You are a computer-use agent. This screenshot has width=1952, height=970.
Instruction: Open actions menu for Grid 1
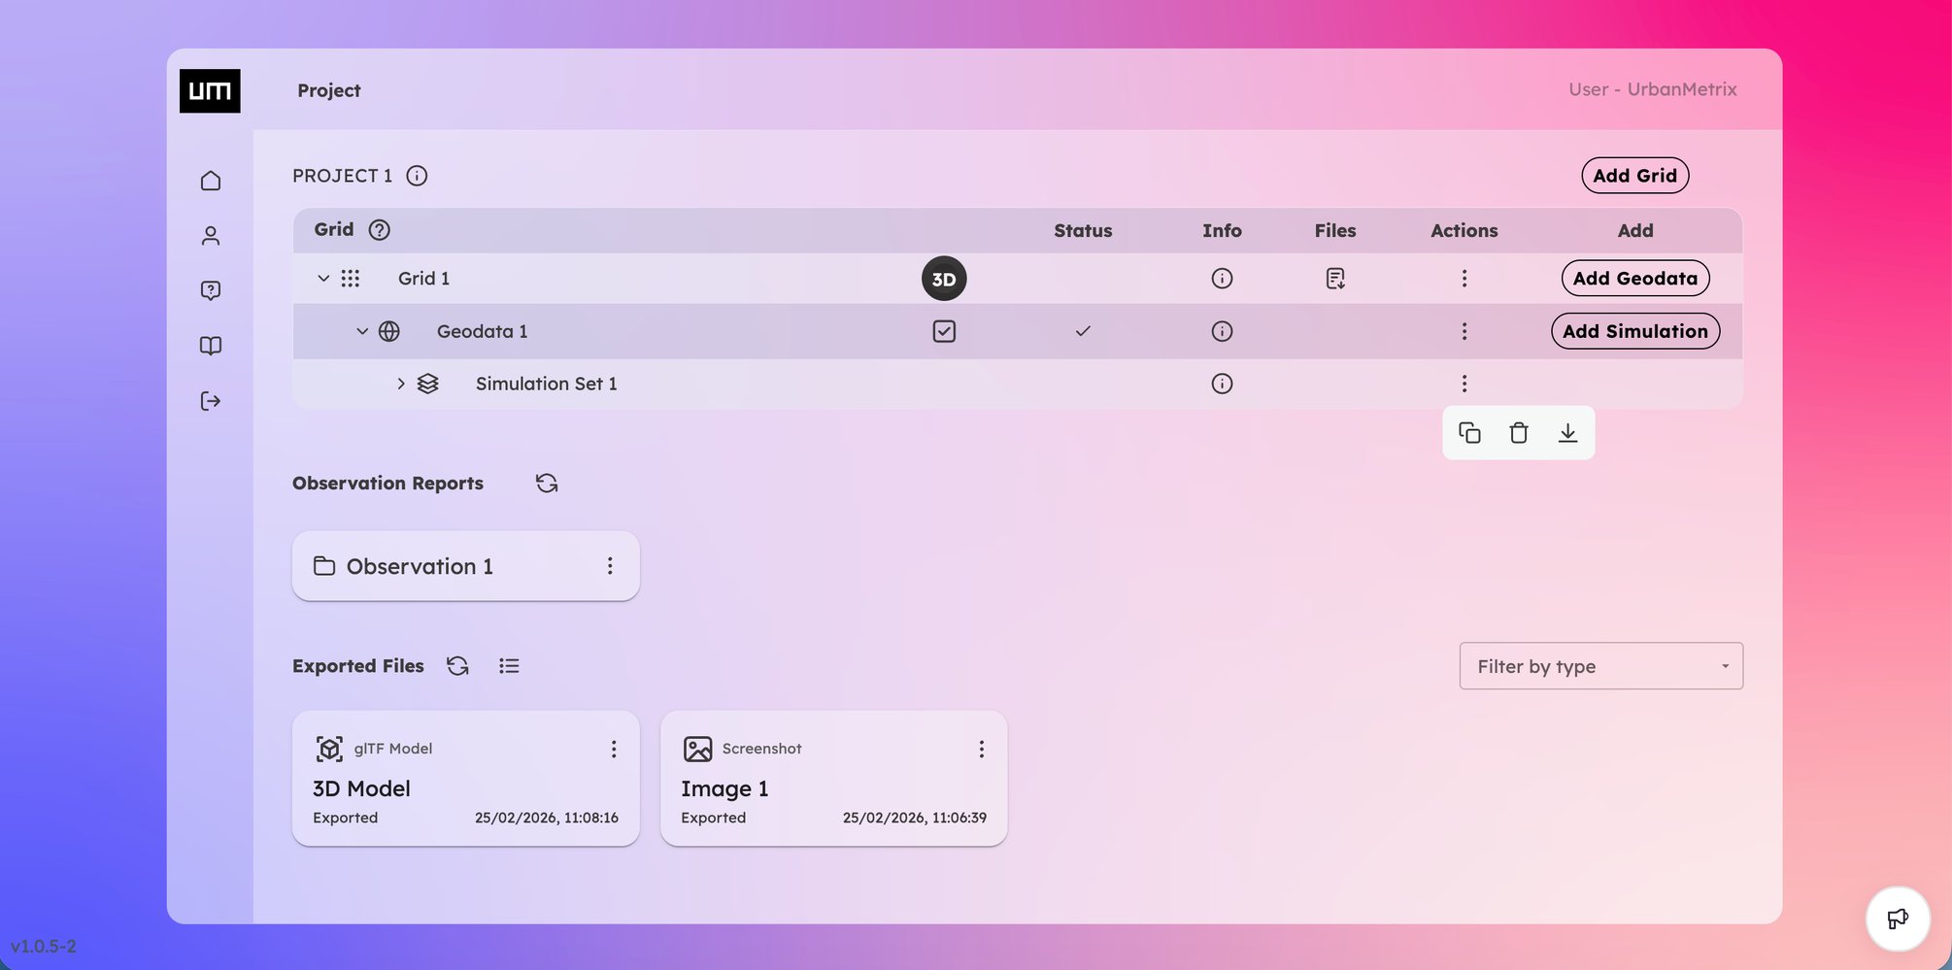tap(1464, 279)
